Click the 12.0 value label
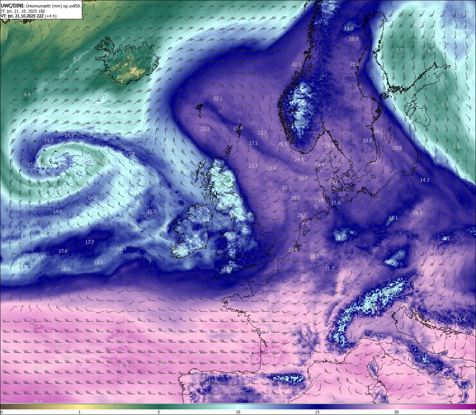The height and width of the screenshot is (415, 476). (x=121, y=249)
